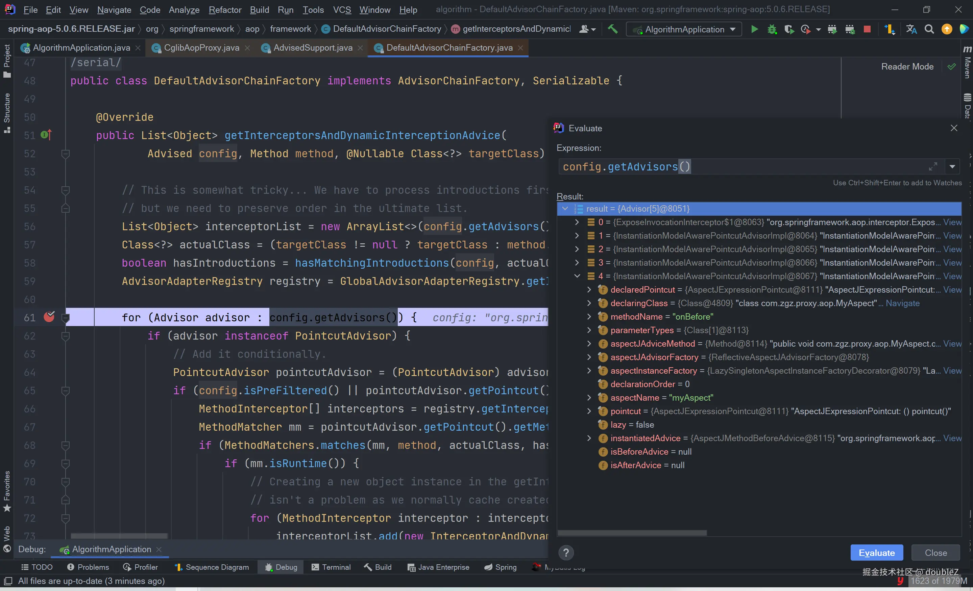Run with Coverage using the shield icon
The height and width of the screenshot is (591, 973).
[788, 29]
